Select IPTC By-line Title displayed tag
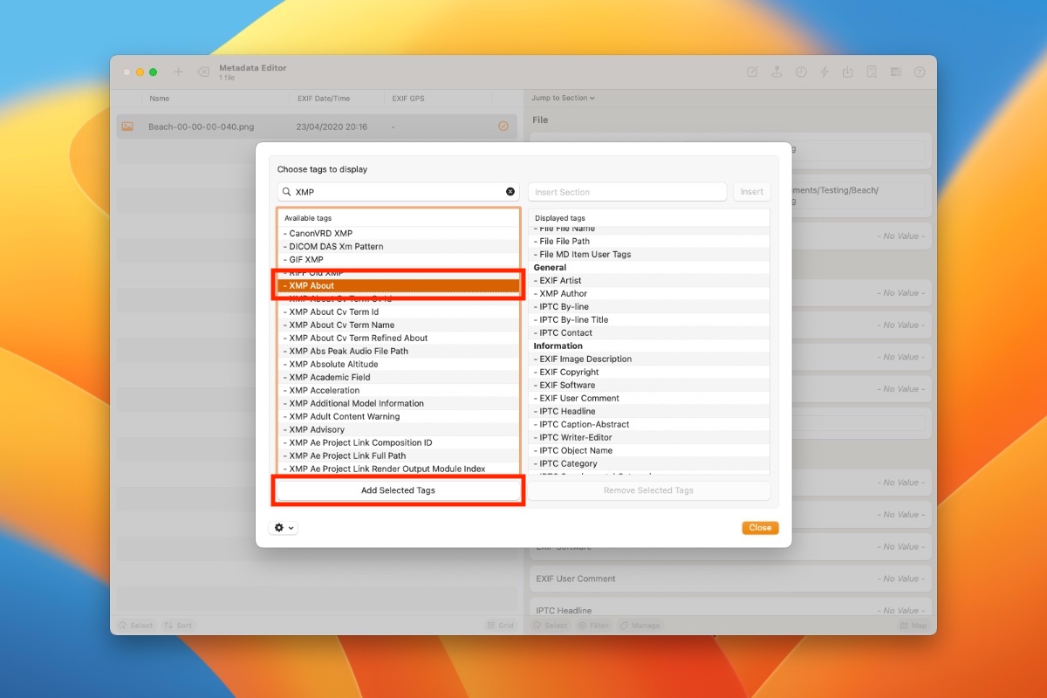1047x698 pixels. [649, 319]
